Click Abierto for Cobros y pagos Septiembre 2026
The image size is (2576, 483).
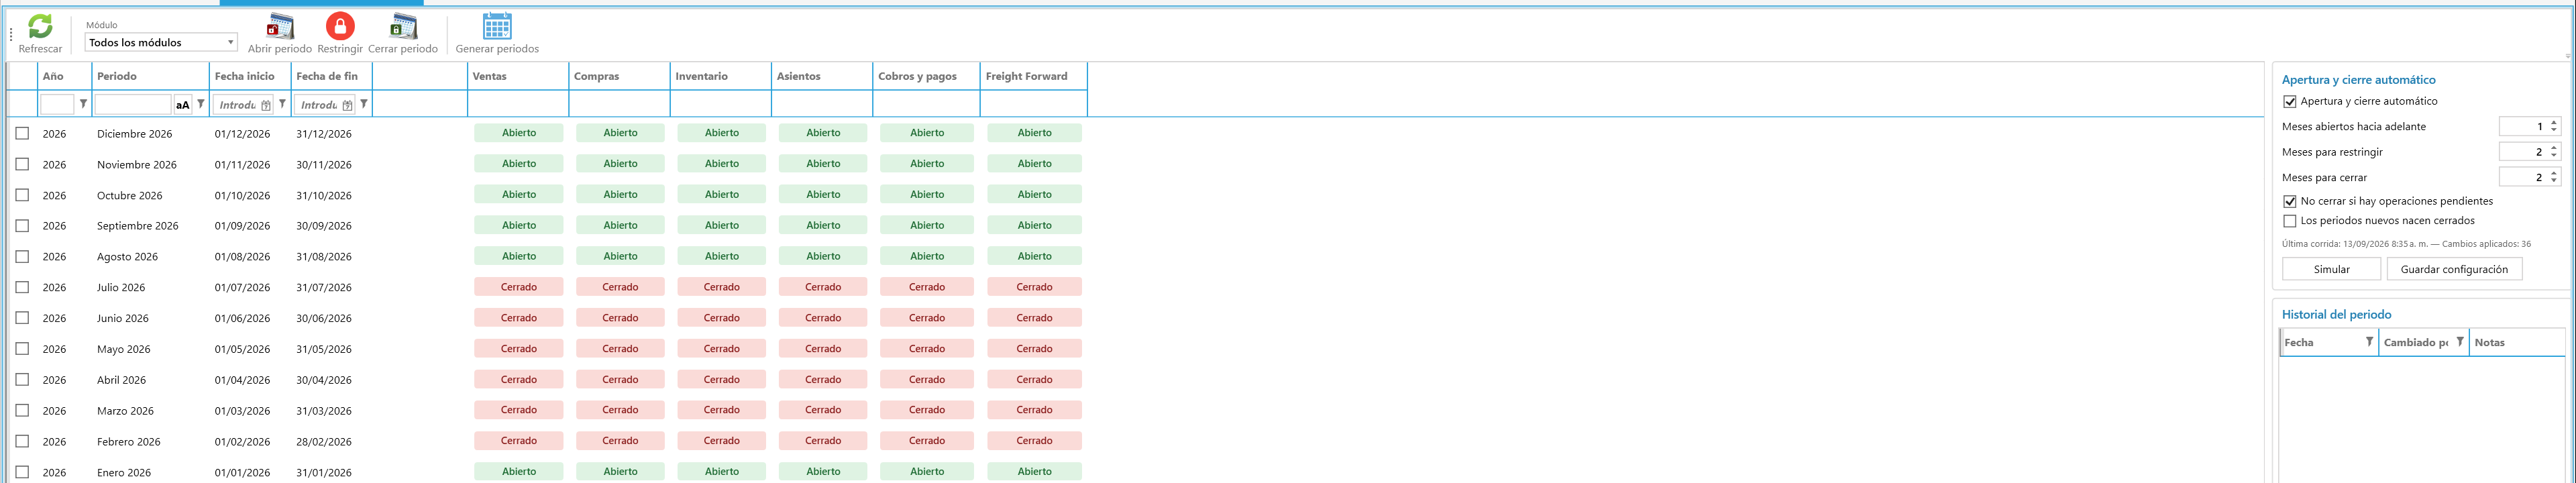[x=927, y=226]
